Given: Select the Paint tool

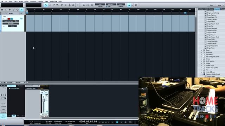Looking at the screenshot, I should pos(62,5).
